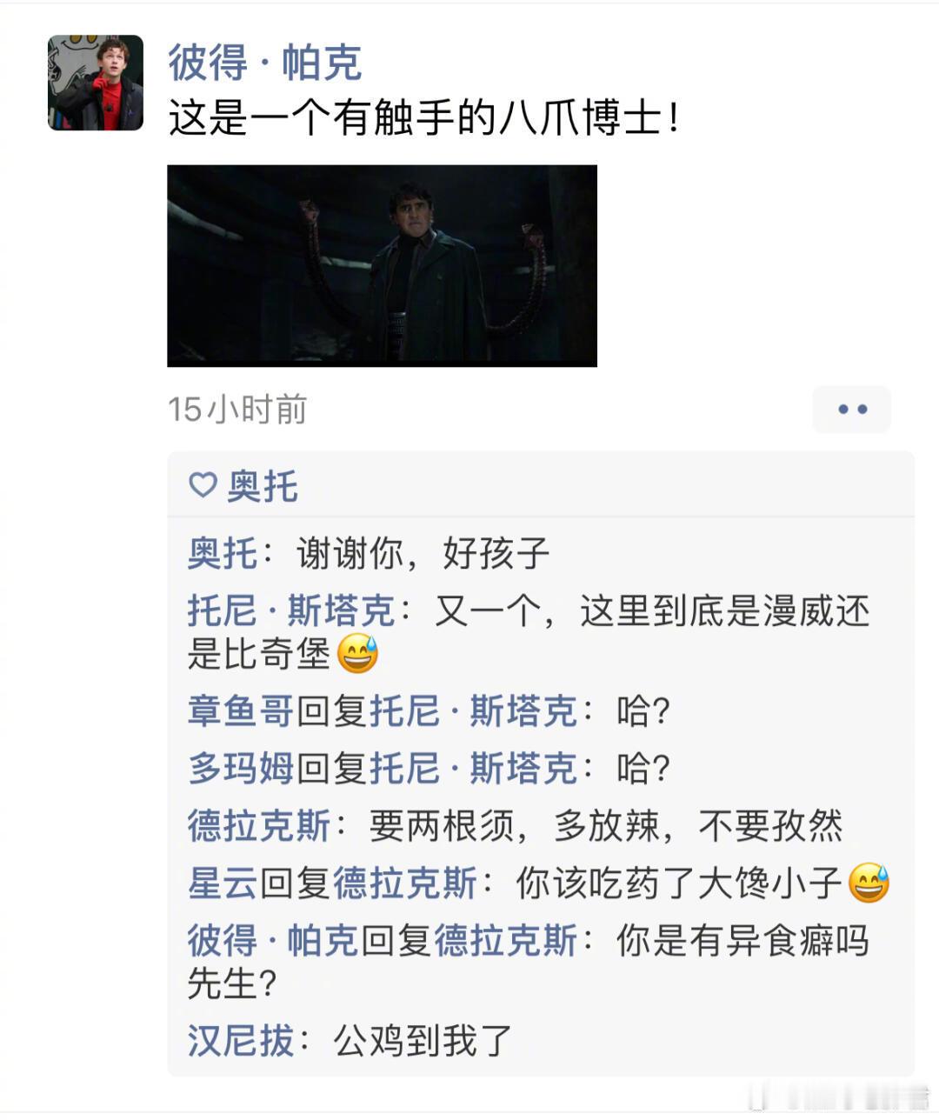Open 彼得·帕克's profile avatar
The height and width of the screenshot is (1120, 939).
[96, 83]
